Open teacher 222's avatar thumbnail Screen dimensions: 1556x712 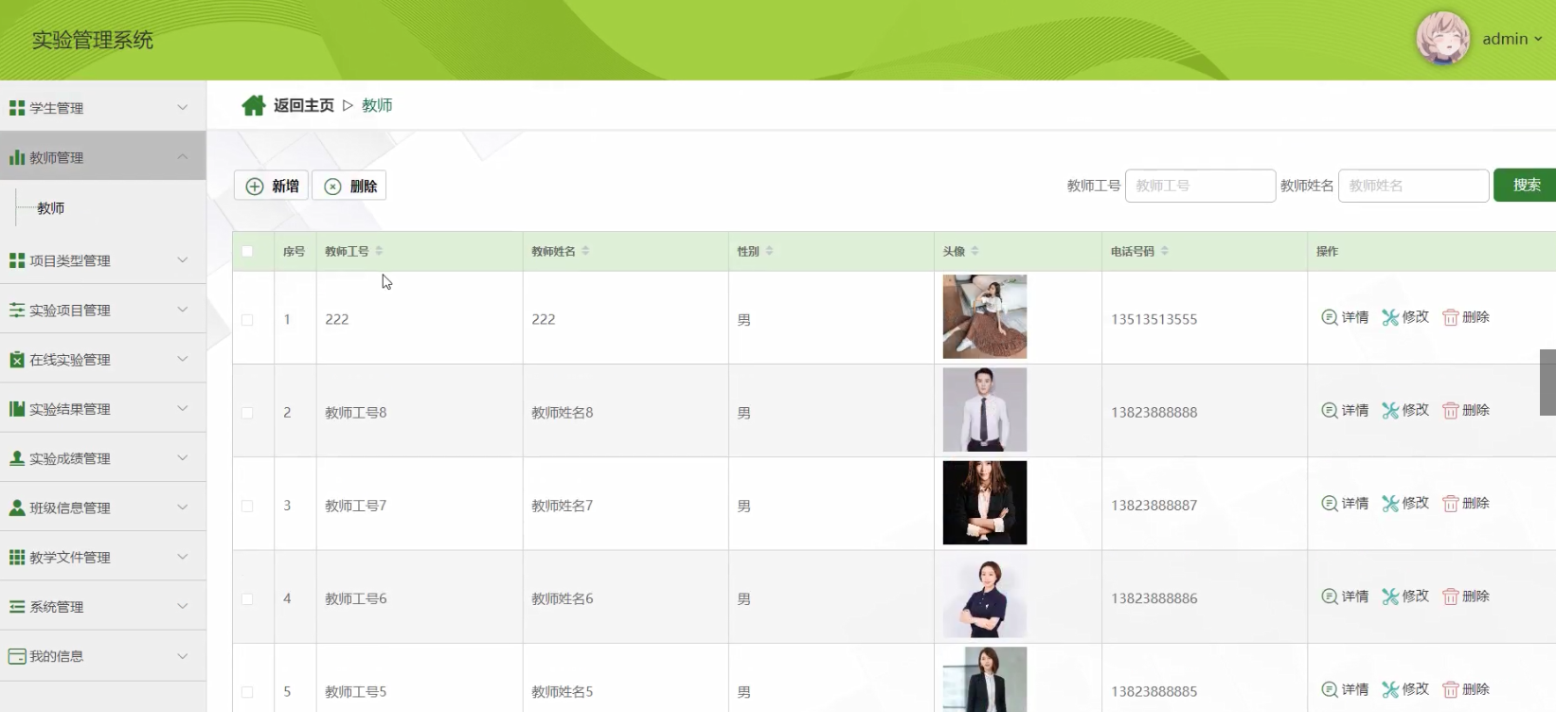pos(985,317)
